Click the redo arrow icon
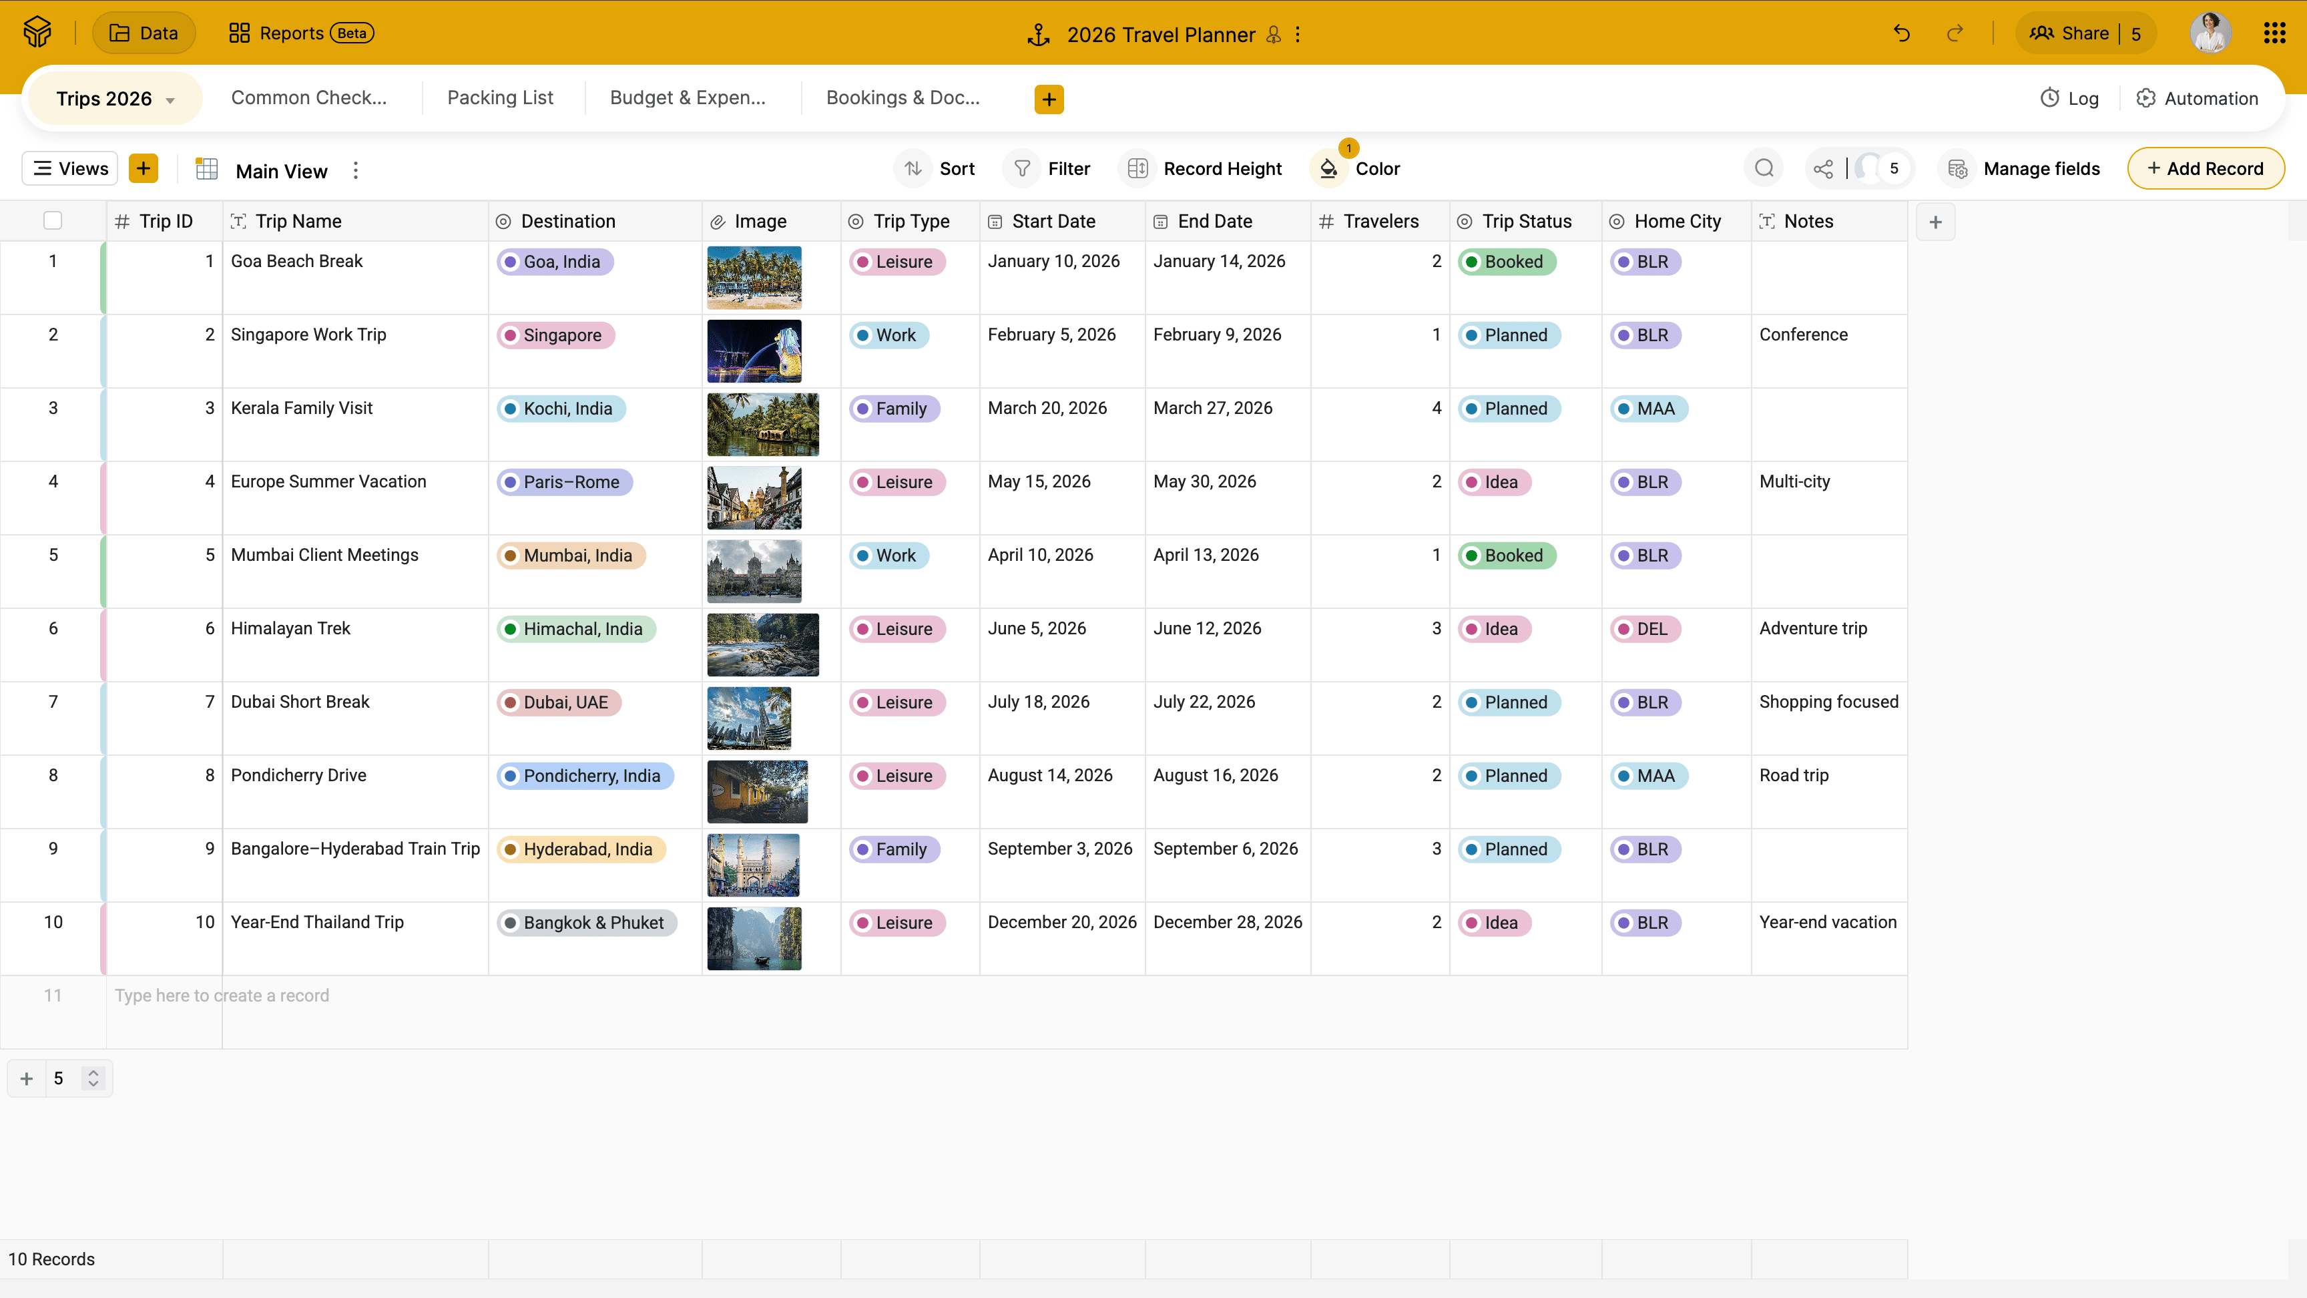This screenshot has height=1298, width=2307. (1954, 34)
